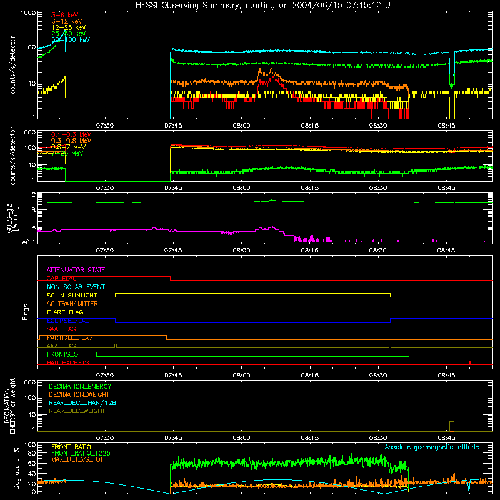The width and height of the screenshot is (500, 500).
Task: Click the A0.1 level label on the GOES axis
Action: [x=29, y=242]
